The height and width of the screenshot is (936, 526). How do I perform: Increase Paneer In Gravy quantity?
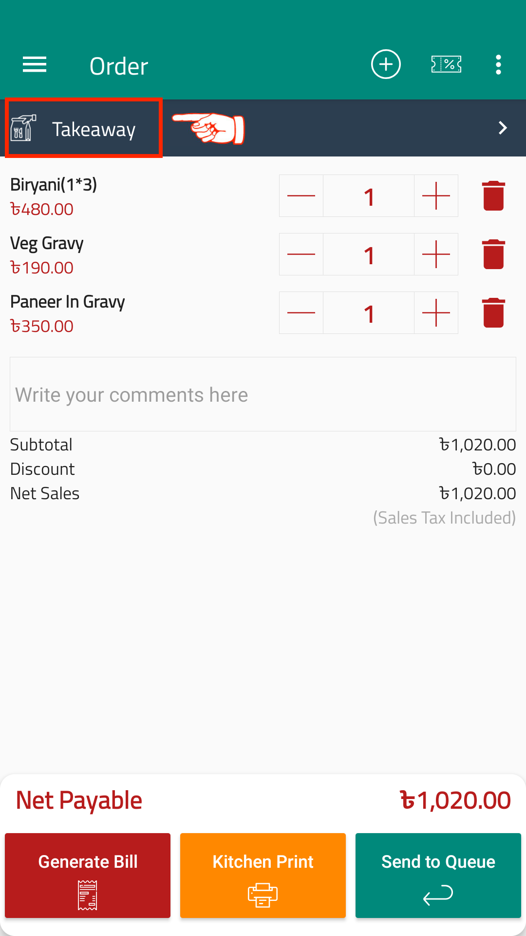pos(436,312)
